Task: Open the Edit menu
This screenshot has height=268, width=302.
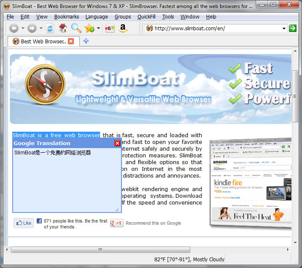Action: pyautogui.click(x=25, y=17)
